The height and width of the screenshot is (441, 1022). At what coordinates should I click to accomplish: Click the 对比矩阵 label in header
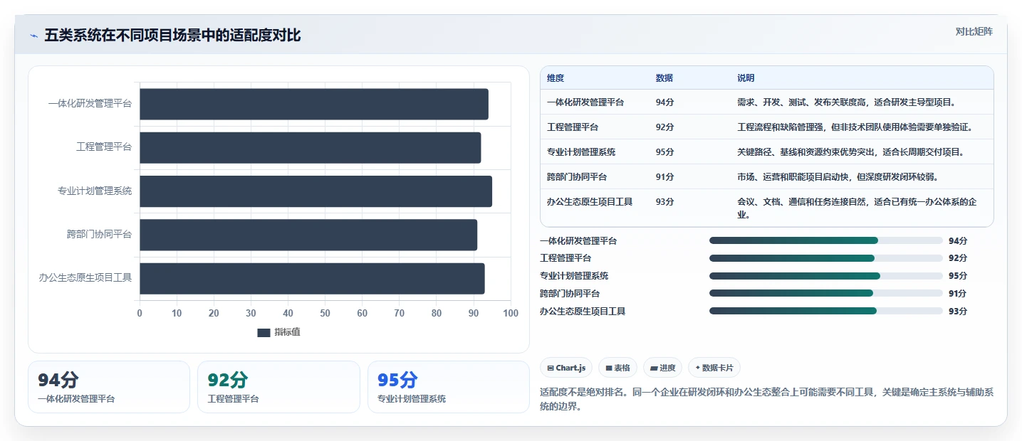coord(974,31)
